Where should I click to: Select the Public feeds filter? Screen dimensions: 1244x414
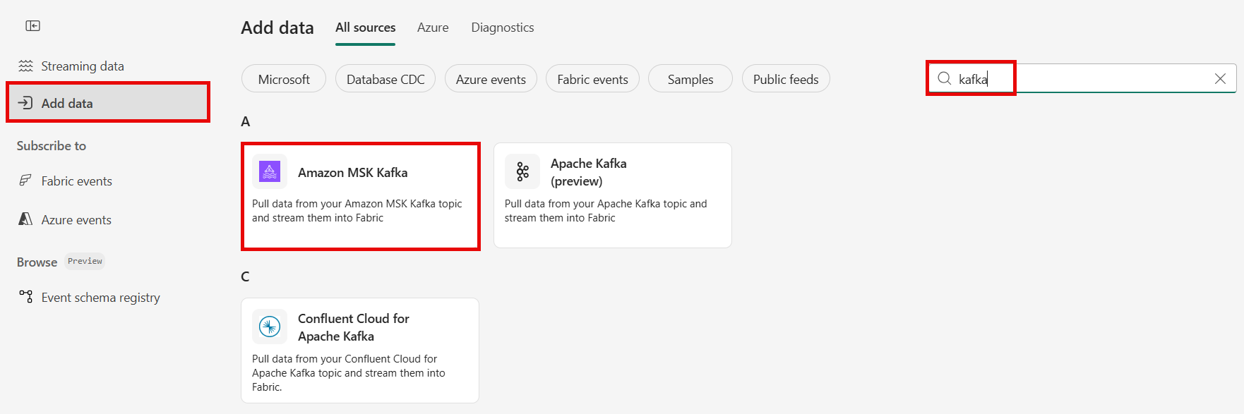786,79
